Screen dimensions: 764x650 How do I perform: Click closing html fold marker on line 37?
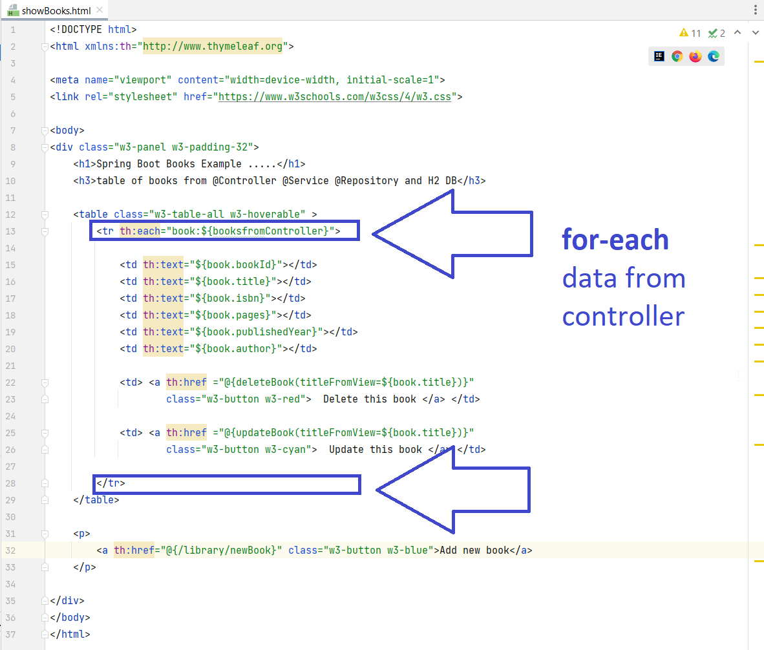pyautogui.click(x=45, y=635)
